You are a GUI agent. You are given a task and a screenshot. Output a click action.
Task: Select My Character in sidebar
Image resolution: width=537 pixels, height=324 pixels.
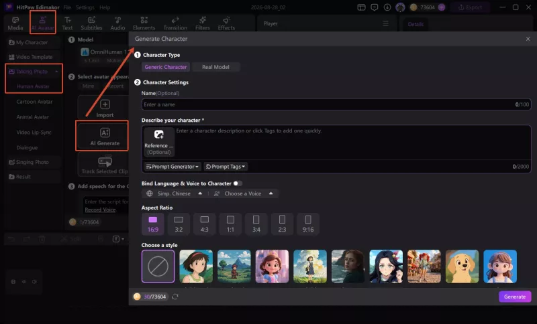[33, 42]
